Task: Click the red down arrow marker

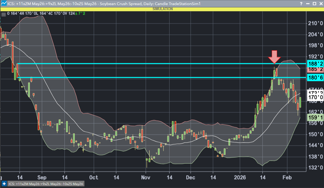Action: coord(274,57)
